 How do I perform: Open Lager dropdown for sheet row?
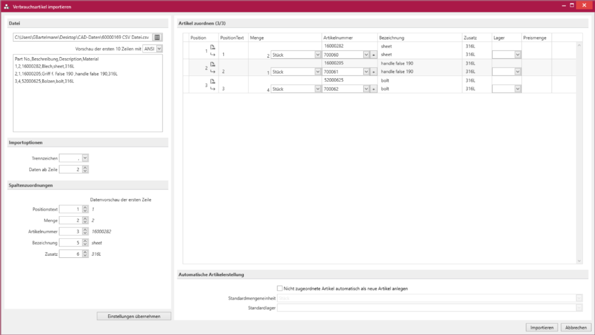[518, 55]
